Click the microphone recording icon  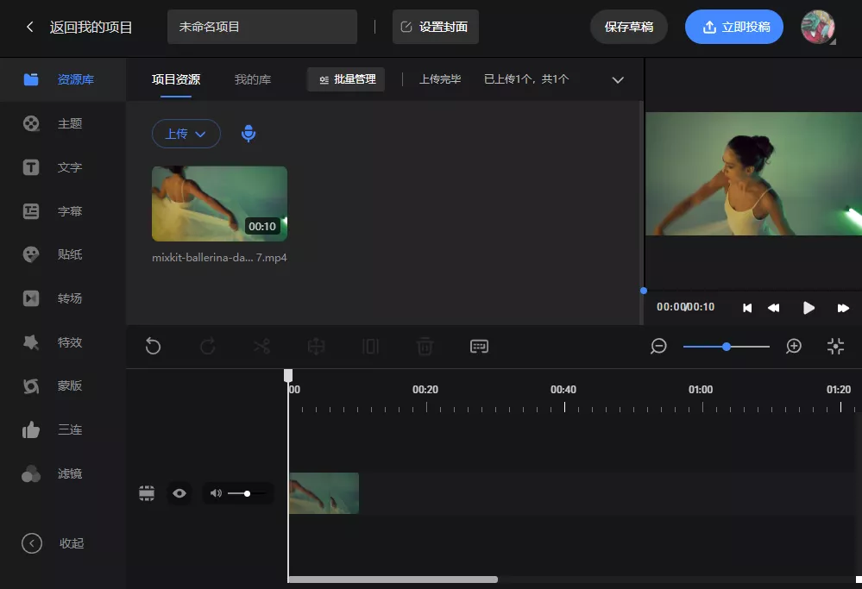[x=249, y=134]
